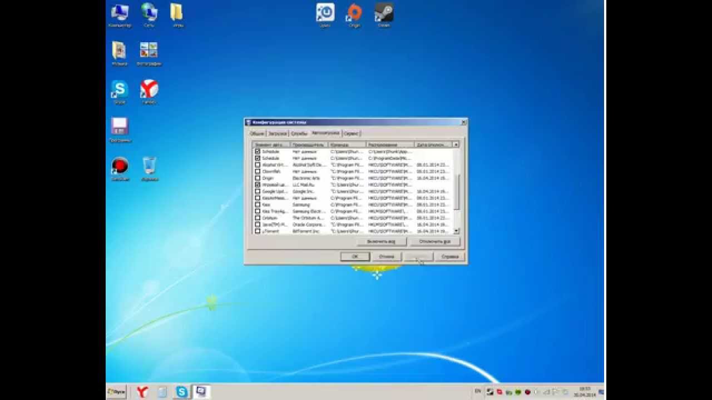The image size is (712, 400).
Task: Enable the Google Update startup checkbox
Action: click(x=258, y=192)
